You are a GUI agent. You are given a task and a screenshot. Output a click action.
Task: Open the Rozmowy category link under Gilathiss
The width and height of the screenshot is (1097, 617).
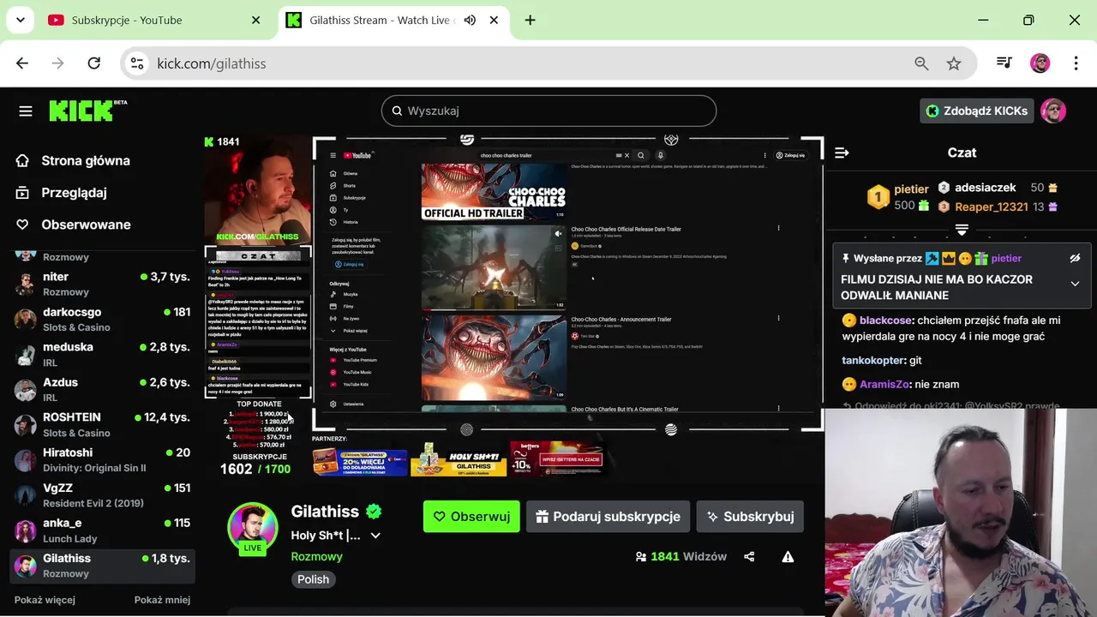[316, 556]
